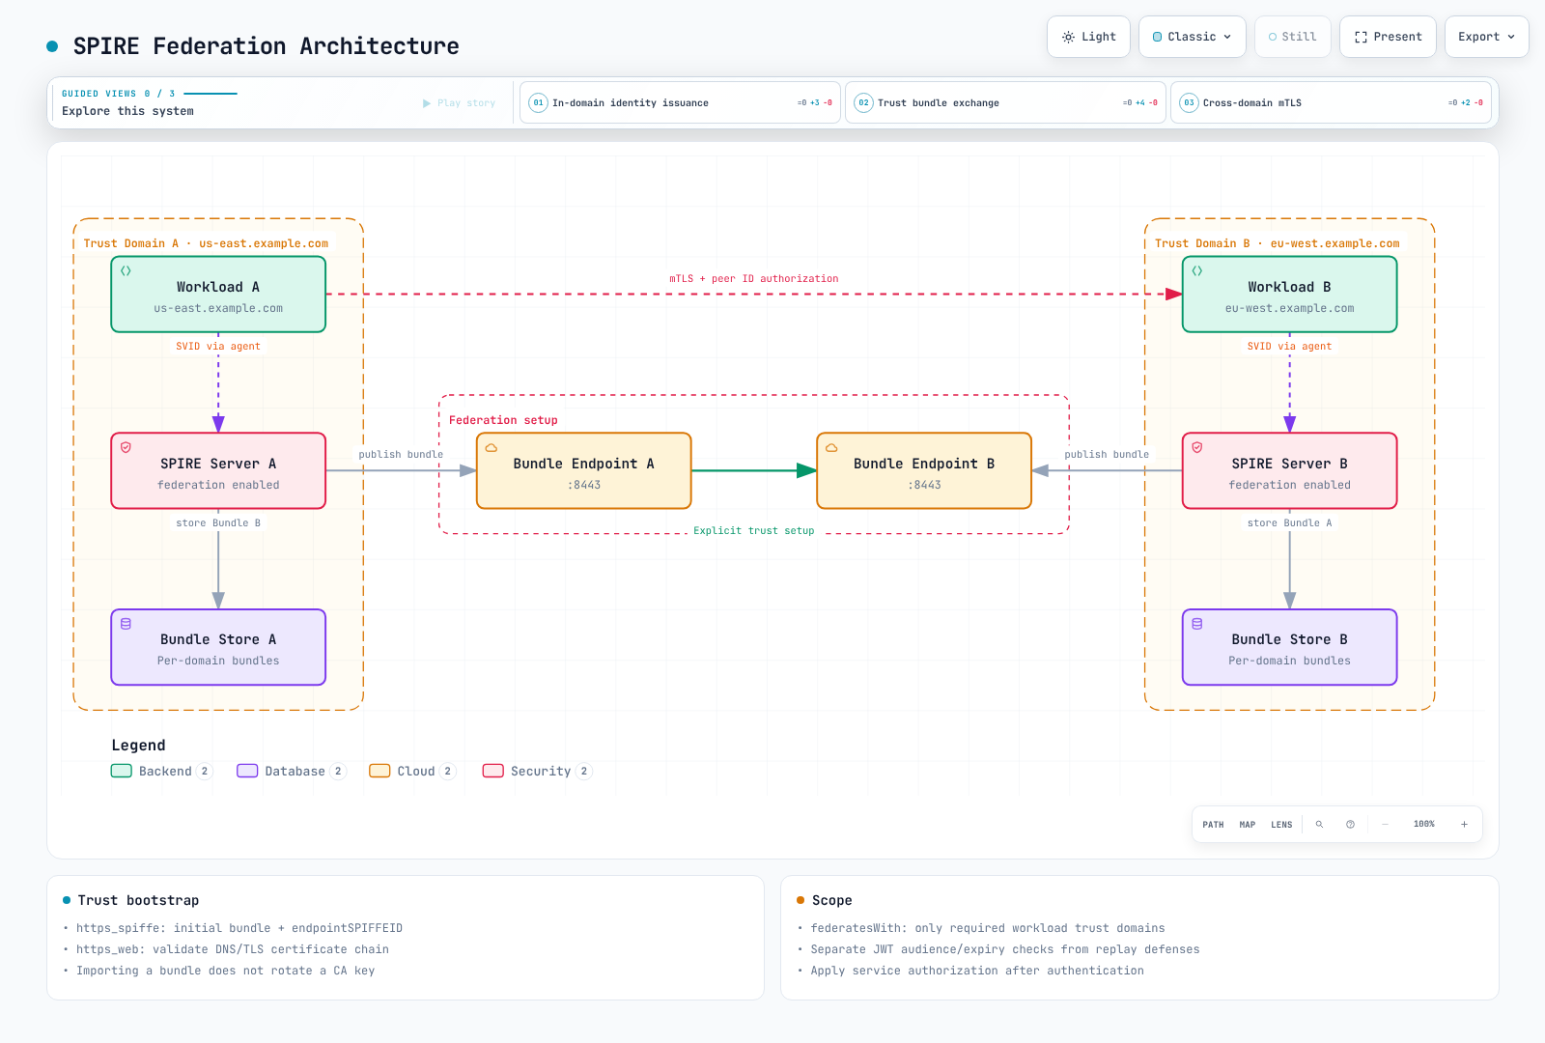Image resolution: width=1545 pixels, height=1043 pixels.
Task: Click the Database legend color swatch
Action: (x=247, y=771)
